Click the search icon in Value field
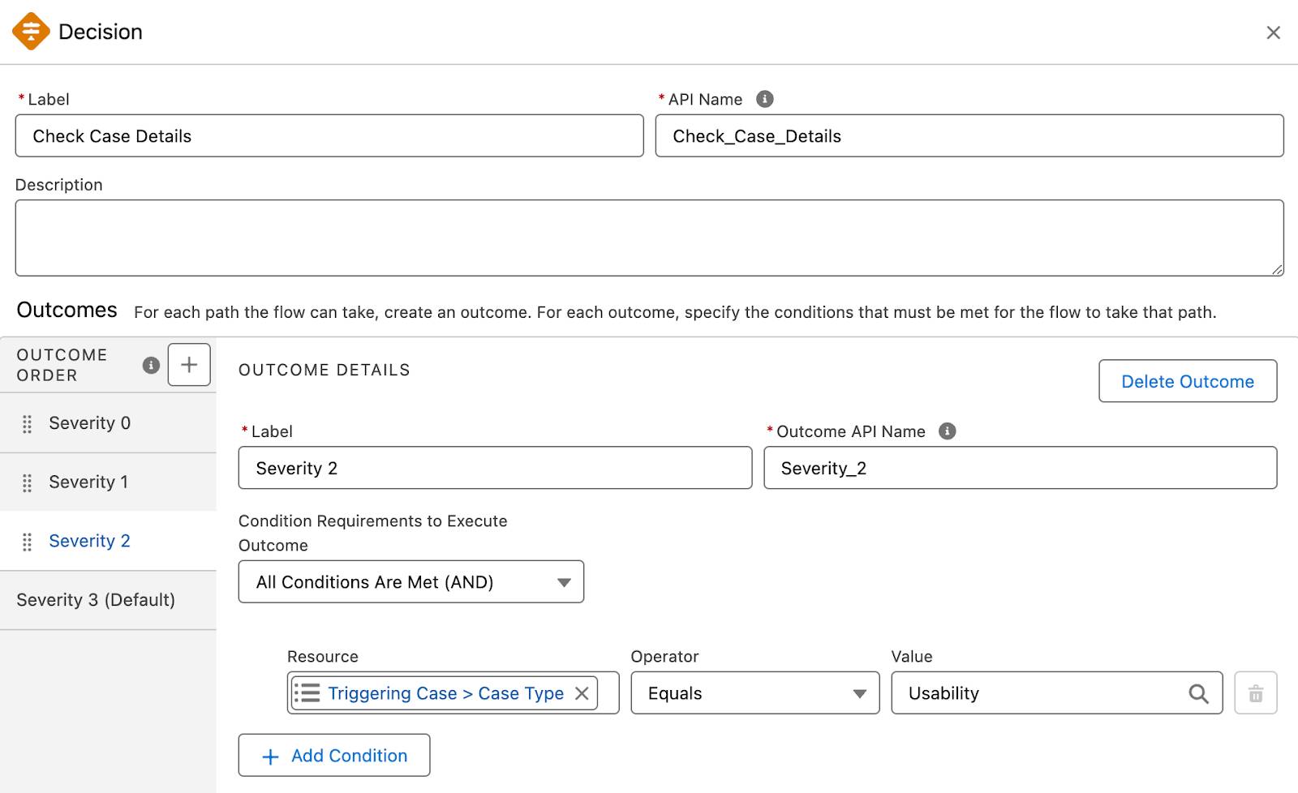Screen dimensions: 1298x793 click(x=1198, y=693)
